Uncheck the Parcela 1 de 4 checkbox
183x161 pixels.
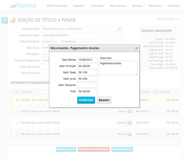click(x=17, y=100)
